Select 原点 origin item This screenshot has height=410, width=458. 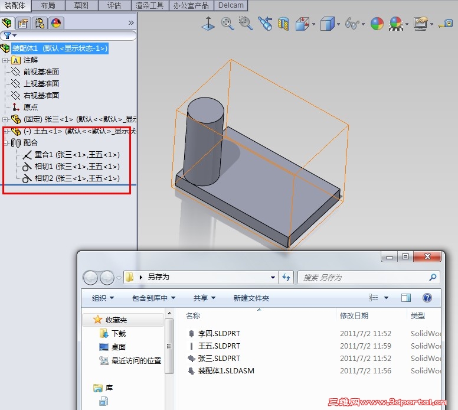coord(31,107)
